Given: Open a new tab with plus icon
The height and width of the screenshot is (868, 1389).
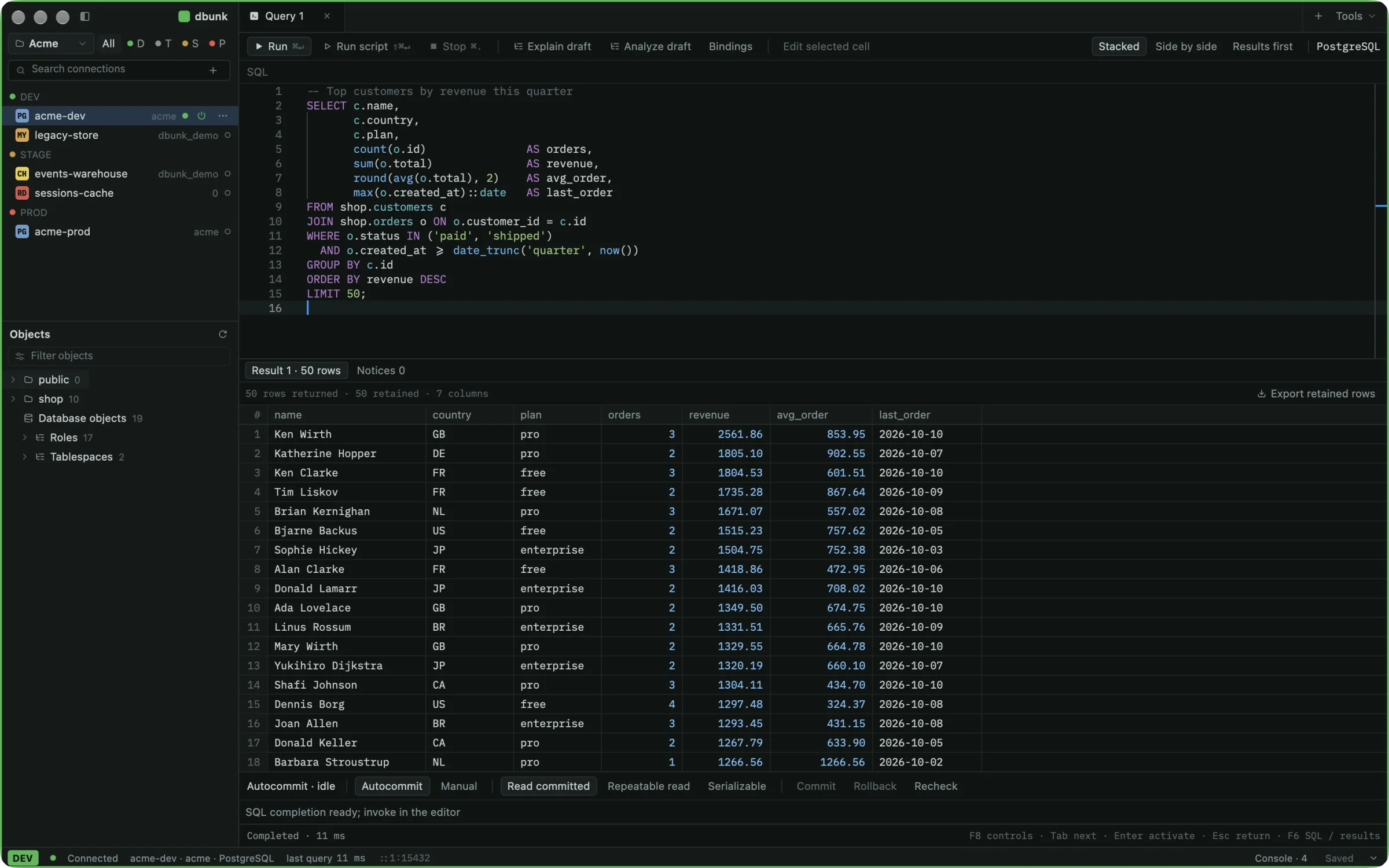Looking at the screenshot, I should (x=1318, y=16).
